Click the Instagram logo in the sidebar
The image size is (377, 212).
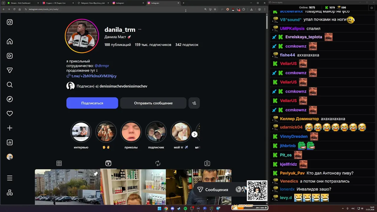(x=10, y=22)
